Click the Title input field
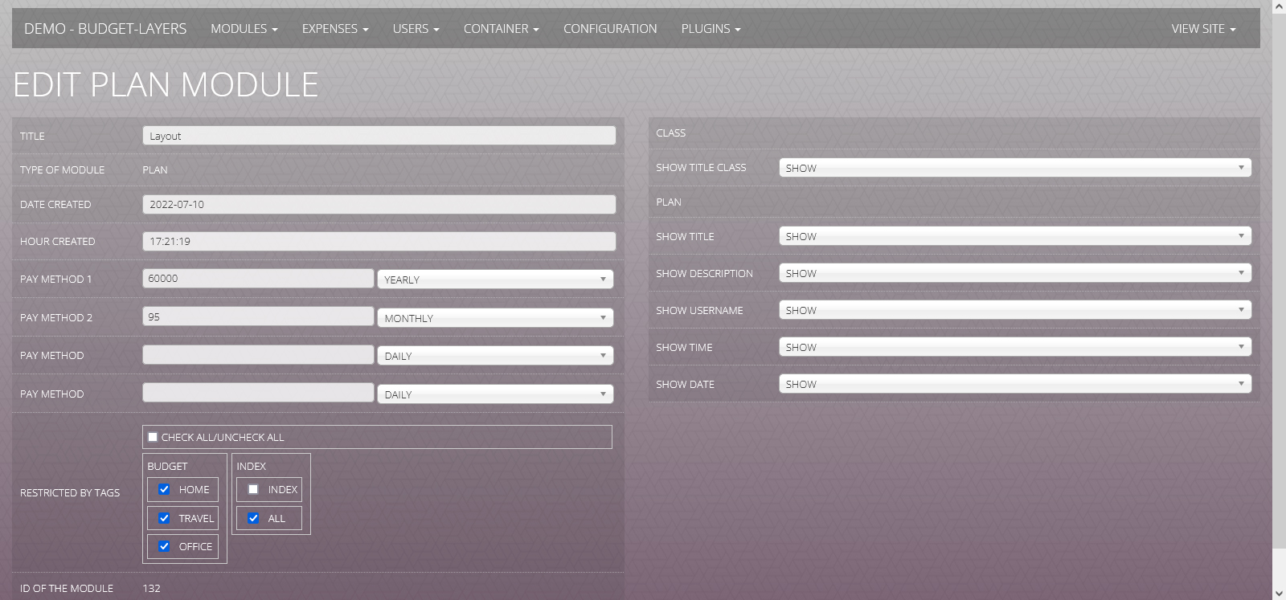The height and width of the screenshot is (600, 1286). click(x=379, y=136)
